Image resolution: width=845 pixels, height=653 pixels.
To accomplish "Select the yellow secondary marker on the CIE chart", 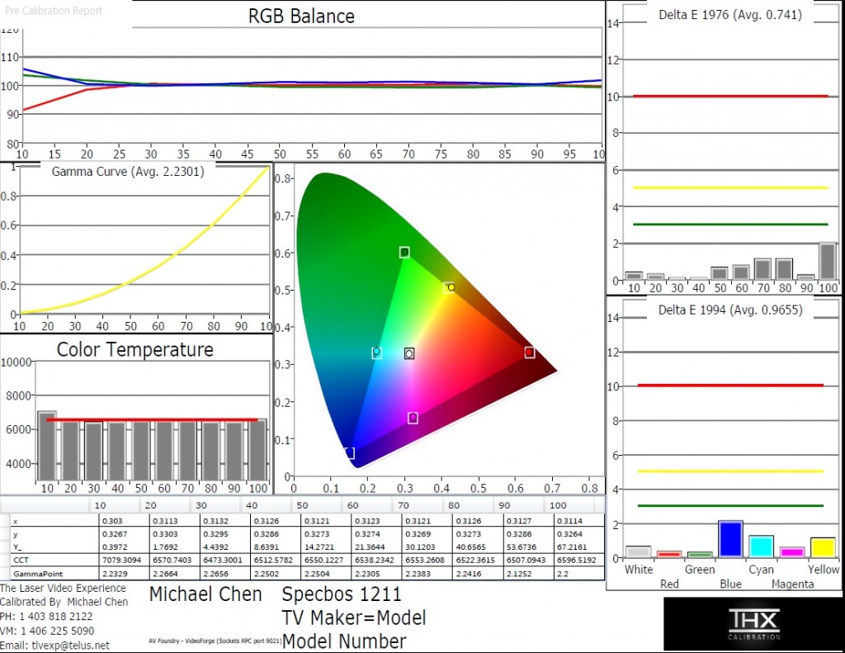I will point(450,287).
